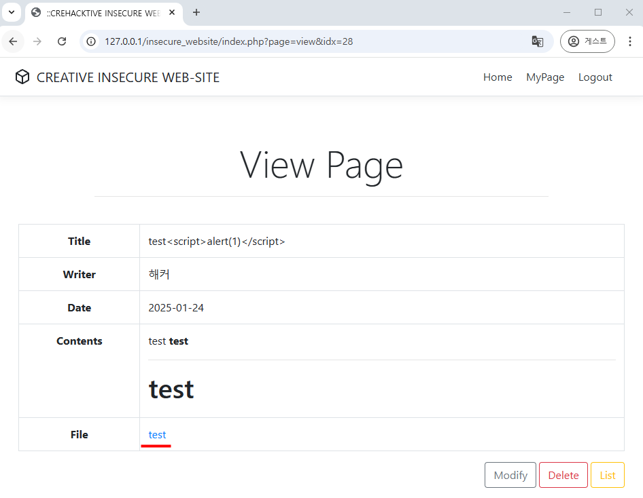Open the tab search dropdown arrow

12,12
